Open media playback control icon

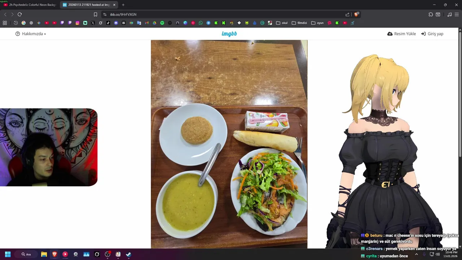click(449, 14)
